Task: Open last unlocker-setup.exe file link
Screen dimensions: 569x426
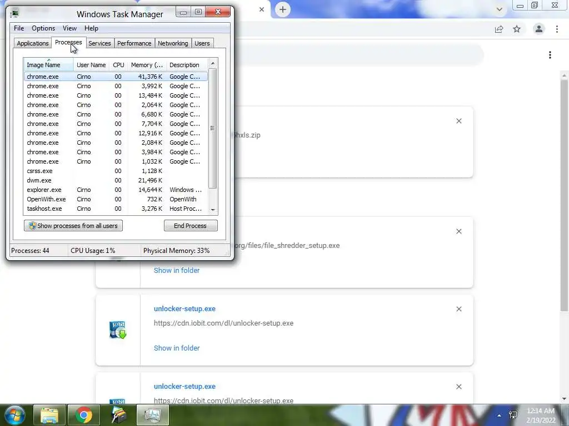Action: click(184, 387)
